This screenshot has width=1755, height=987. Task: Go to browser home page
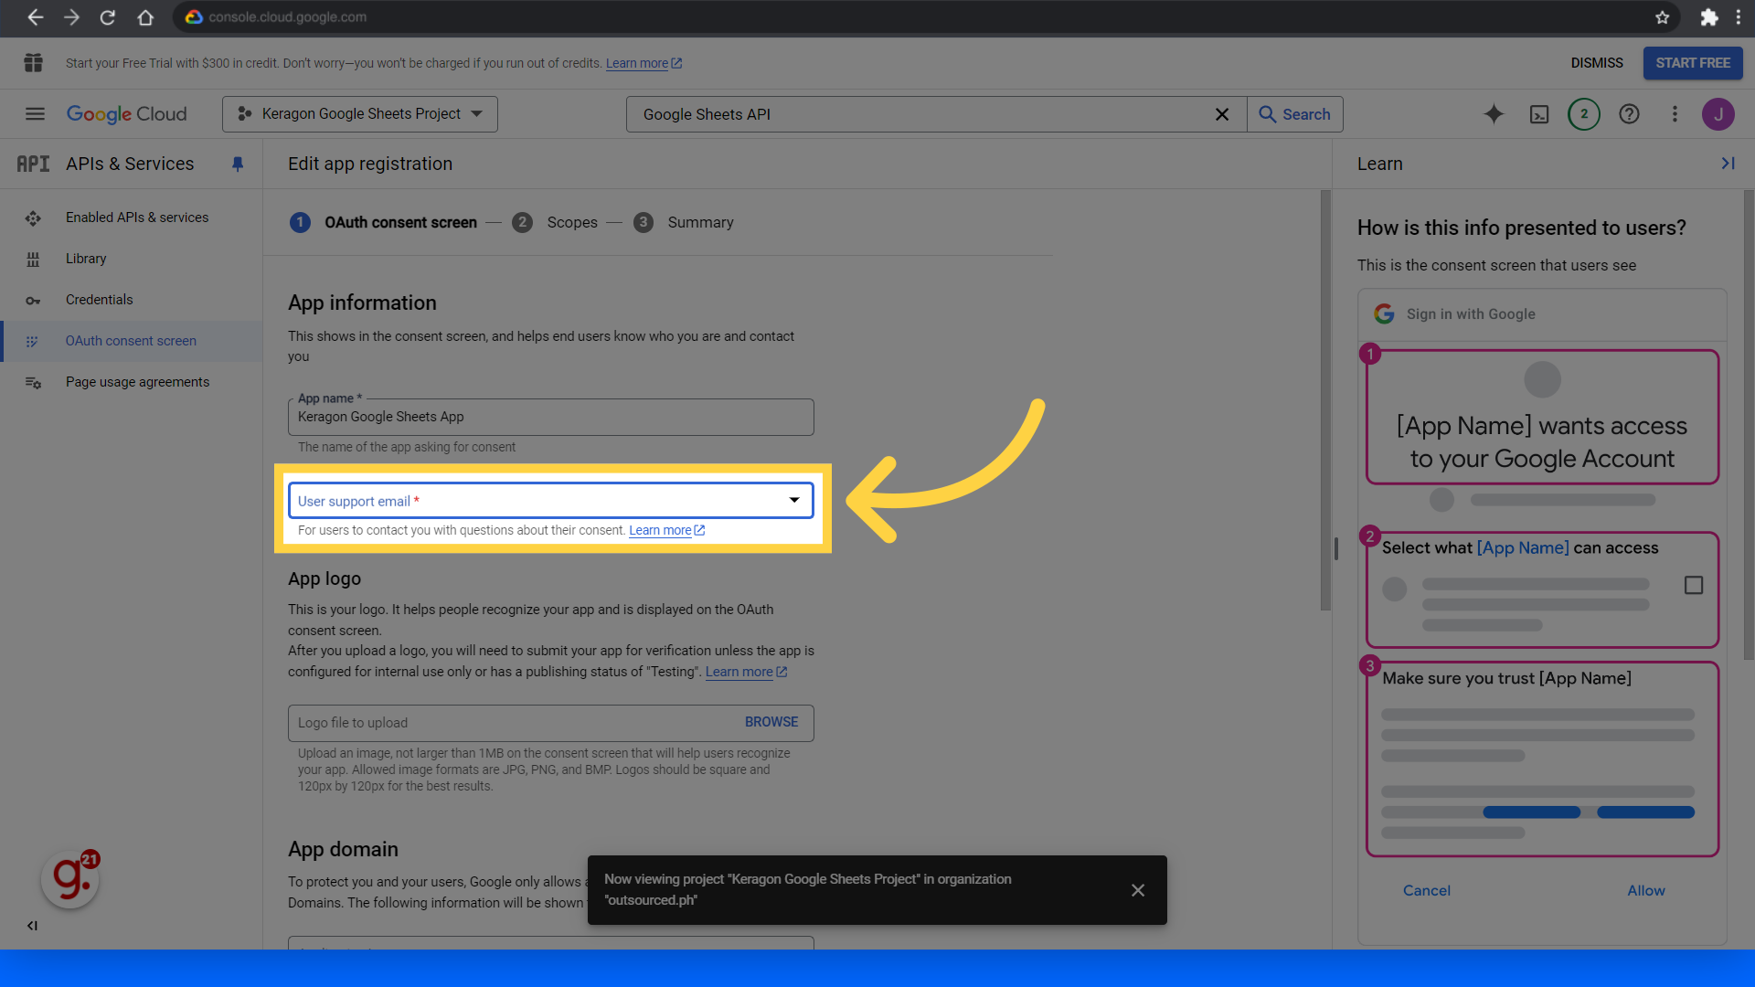pos(145,17)
